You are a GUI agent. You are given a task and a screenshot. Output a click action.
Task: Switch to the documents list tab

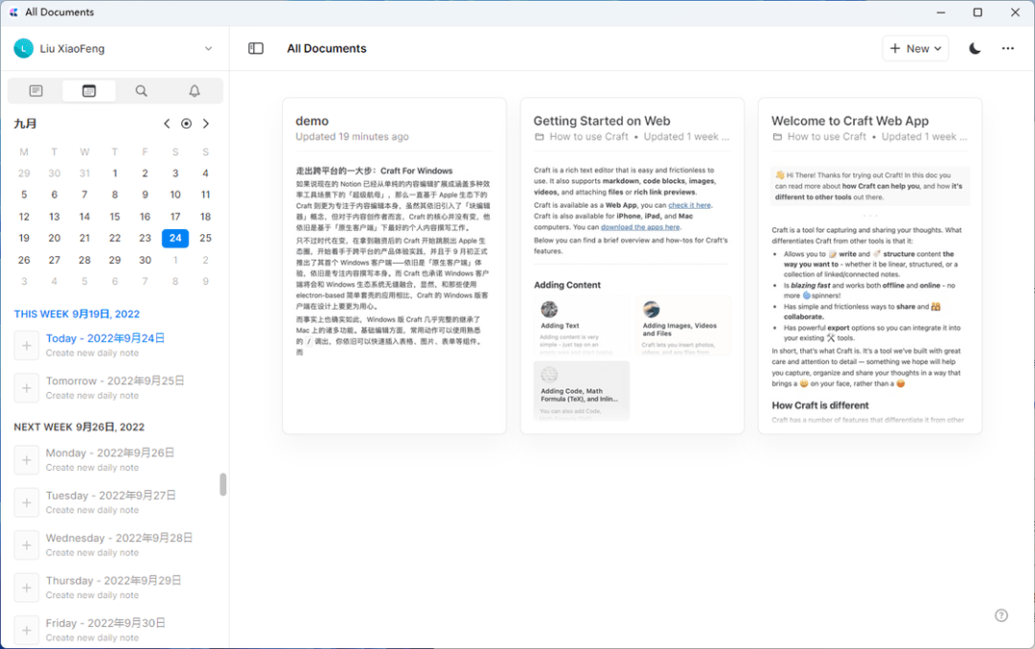36,90
